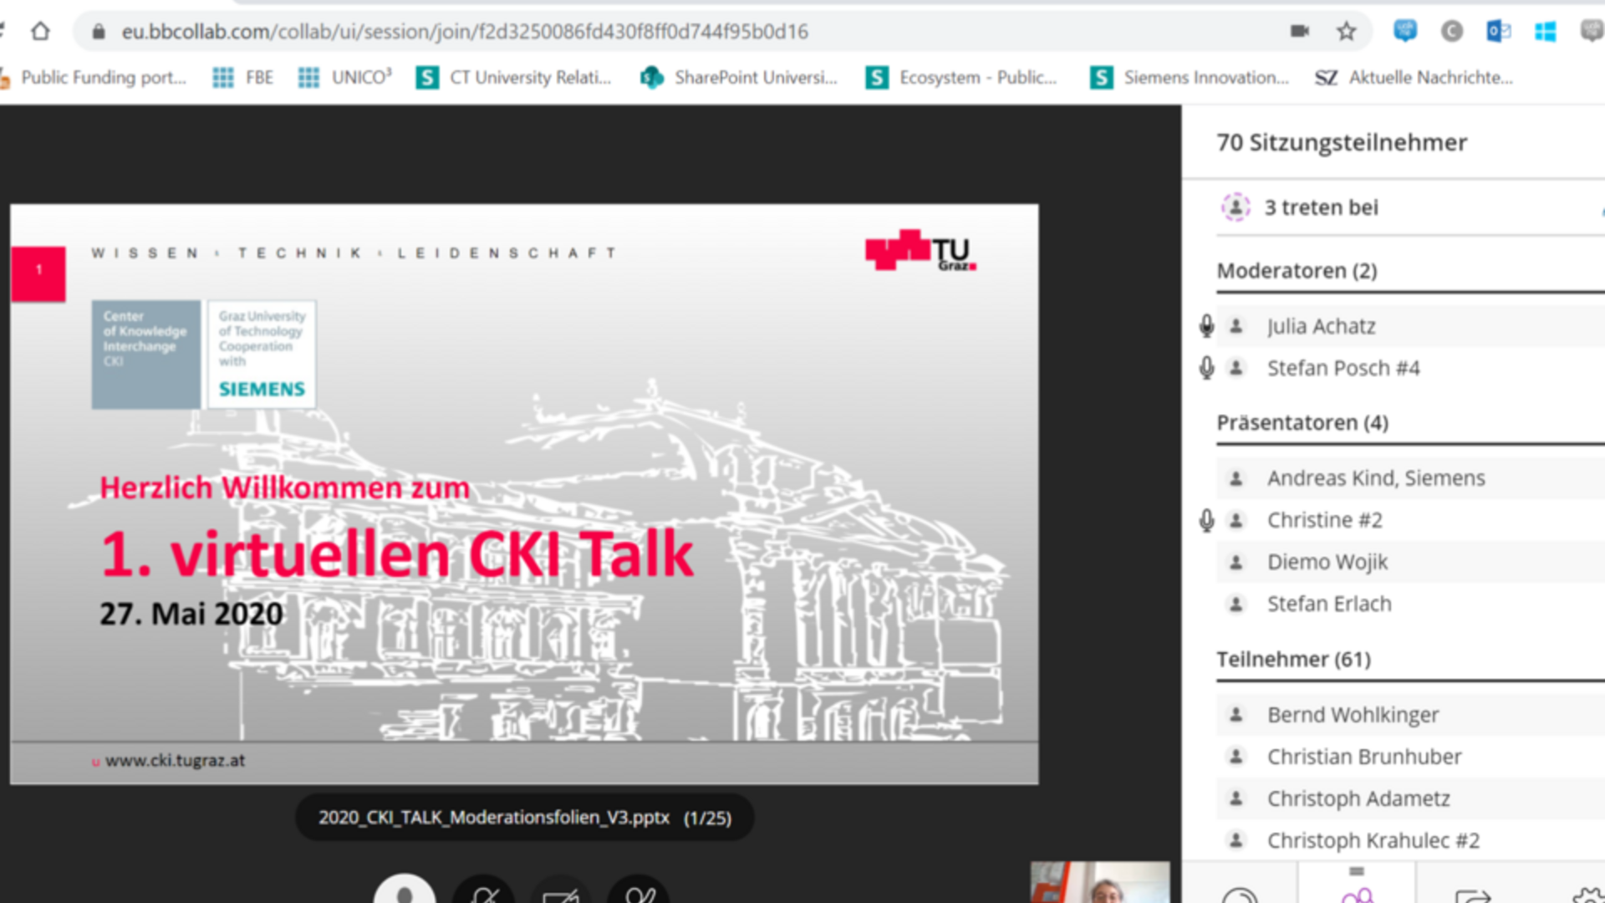Open Public Funding port... bookmark
The height and width of the screenshot is (903, 1605).
point(93,78)
